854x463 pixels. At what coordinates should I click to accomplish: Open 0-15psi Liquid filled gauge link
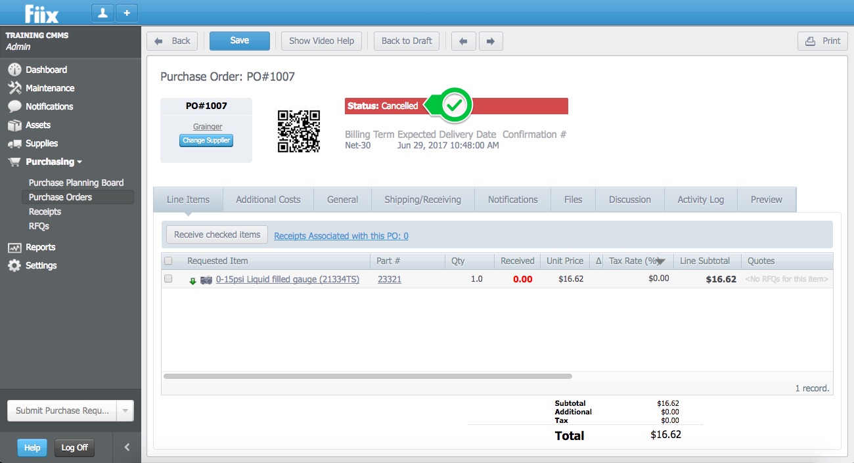click(x=288, y=279)
